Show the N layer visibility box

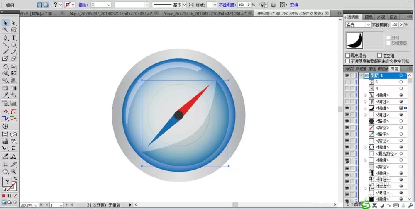(347, 88)
